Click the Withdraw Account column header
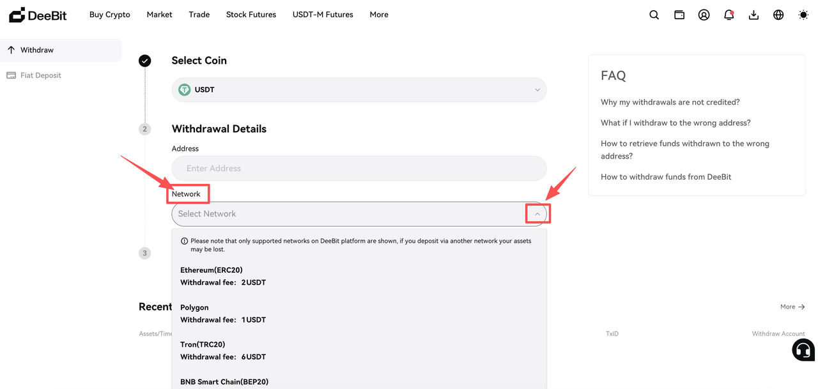This screenshot has height=389, width=818. click(x=778, y=333)
